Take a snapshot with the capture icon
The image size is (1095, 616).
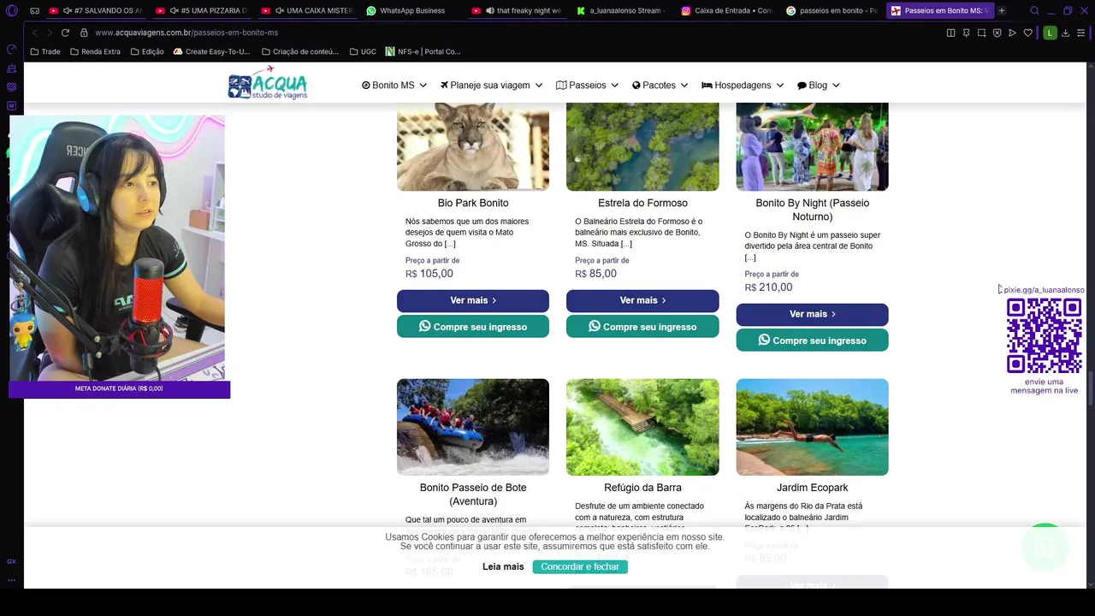pos(981,33)
